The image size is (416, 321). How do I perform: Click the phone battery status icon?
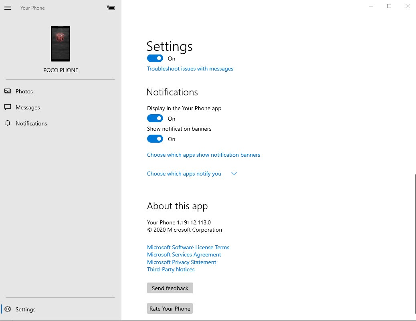111,8
